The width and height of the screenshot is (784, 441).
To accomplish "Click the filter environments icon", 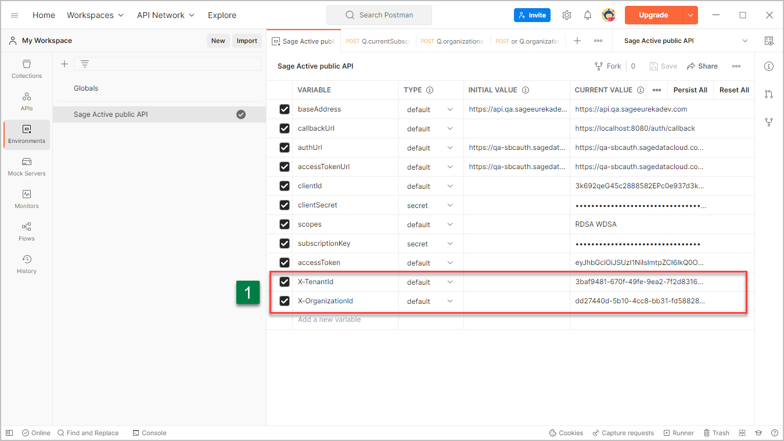I will (85, 64).
